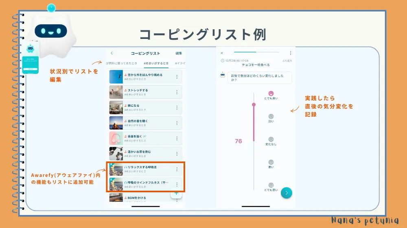Click the 前後で気分はどのくらい変化しましたか question bubble

(x=260, y=77)
